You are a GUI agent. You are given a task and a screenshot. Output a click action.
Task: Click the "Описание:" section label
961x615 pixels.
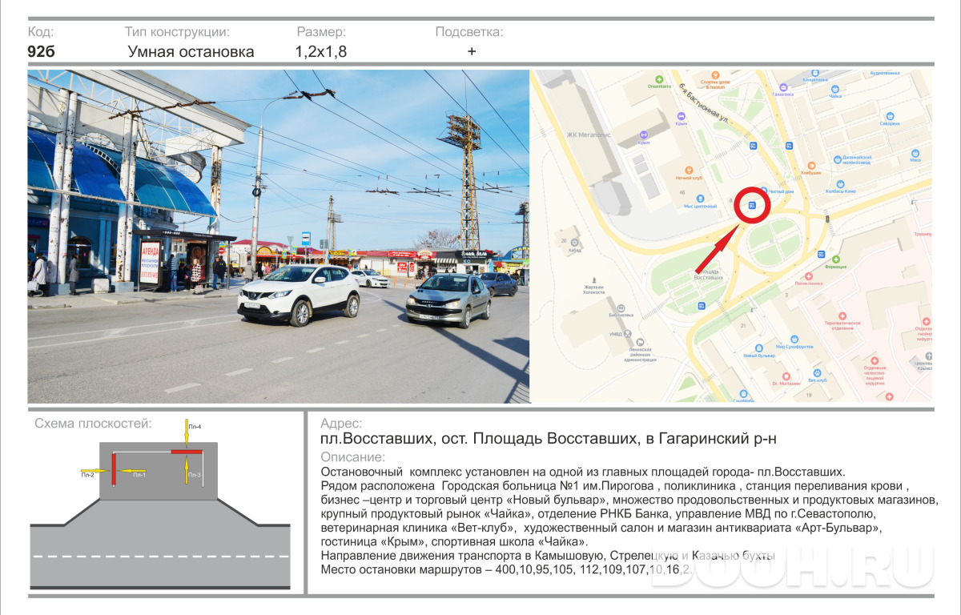[352, 457]
